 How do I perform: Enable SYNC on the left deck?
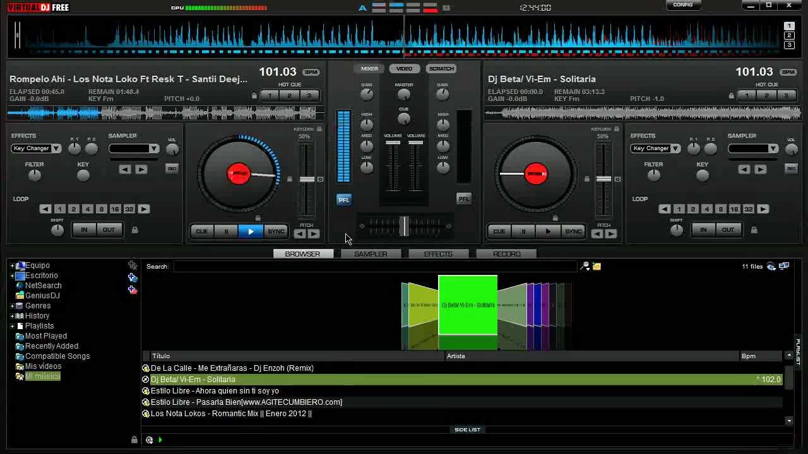tap(276, 231)
